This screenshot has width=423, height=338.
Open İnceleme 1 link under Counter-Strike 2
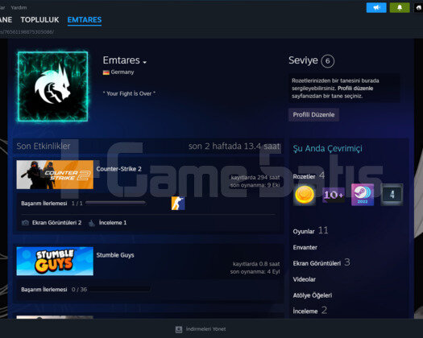[x=113, y=223]
